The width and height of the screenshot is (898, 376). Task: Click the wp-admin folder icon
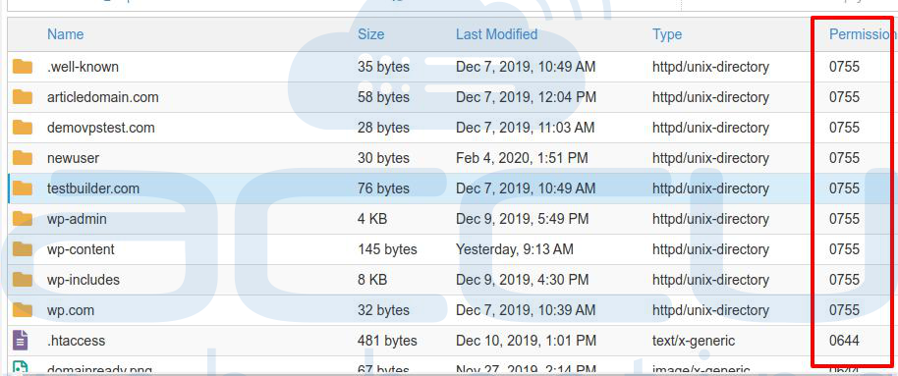(23, 219)
